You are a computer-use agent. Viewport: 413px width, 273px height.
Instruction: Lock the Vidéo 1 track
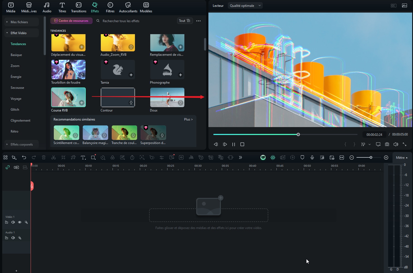(7, 222)
